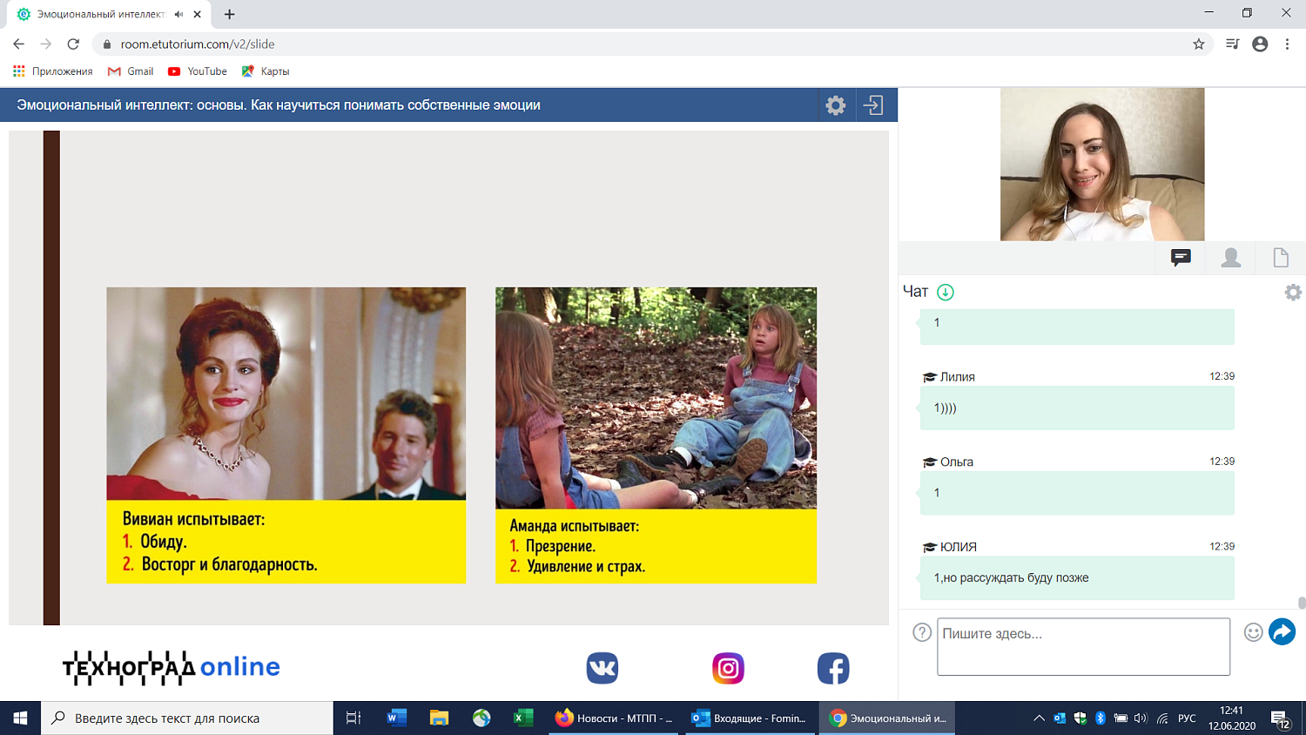Image resolution: width=1306 pixels, height=735 pixels.
Task: Open the participants list icon
Action: (1231, 257)
